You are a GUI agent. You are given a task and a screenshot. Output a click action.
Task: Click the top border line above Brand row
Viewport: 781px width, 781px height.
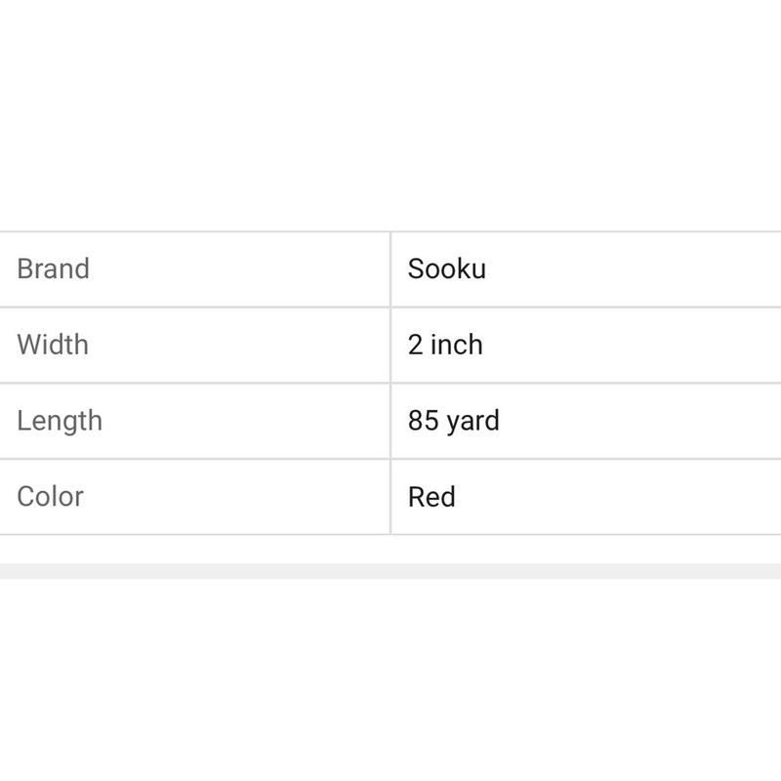(x=390, y=232)
